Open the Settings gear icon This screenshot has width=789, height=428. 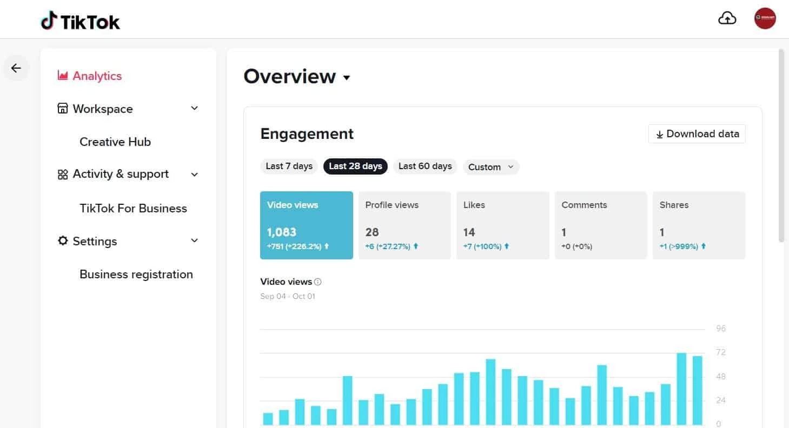point(62,241)
